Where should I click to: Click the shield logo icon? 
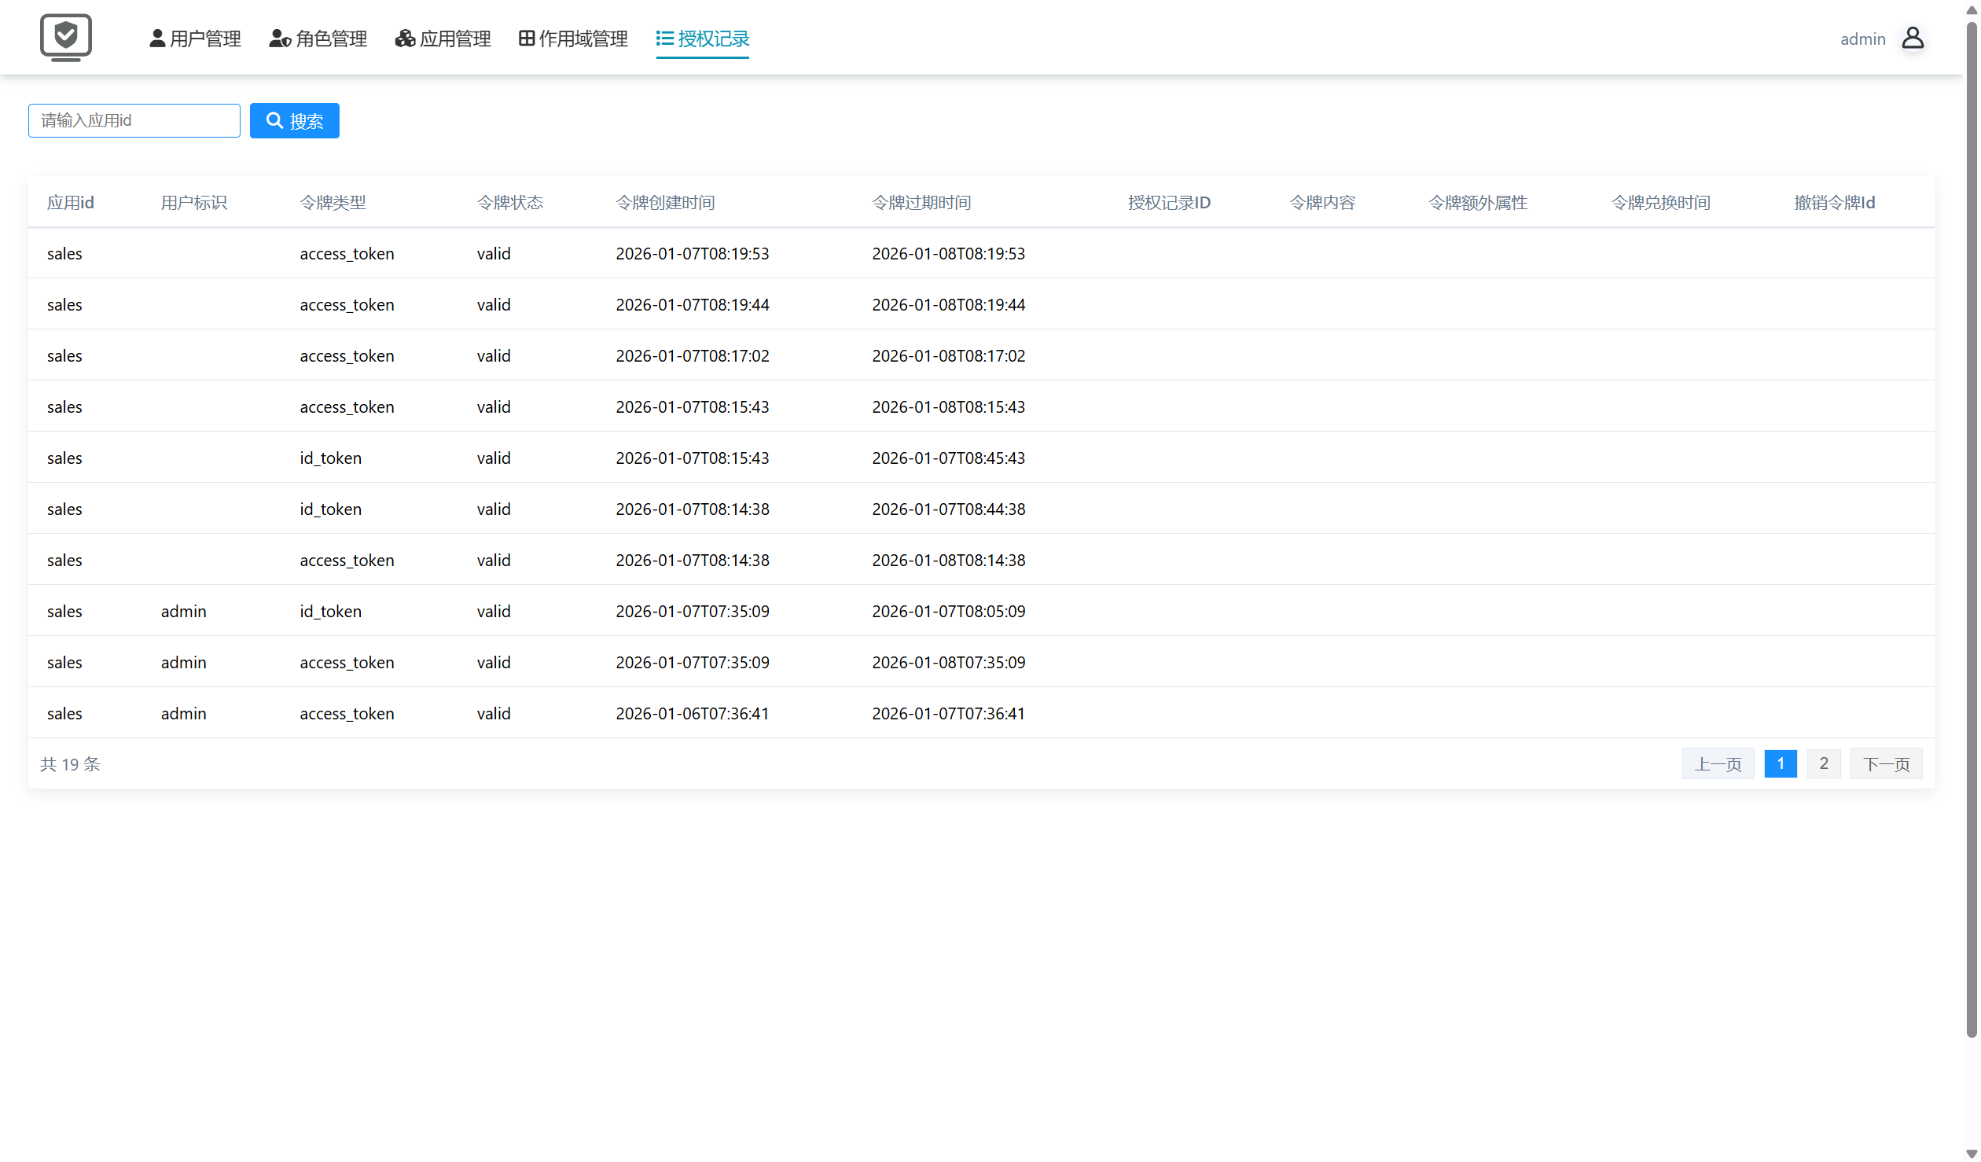point(66,37)
